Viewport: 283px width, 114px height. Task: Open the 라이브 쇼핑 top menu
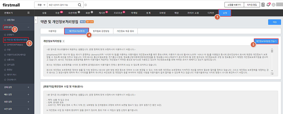click(x=193, y=13)
